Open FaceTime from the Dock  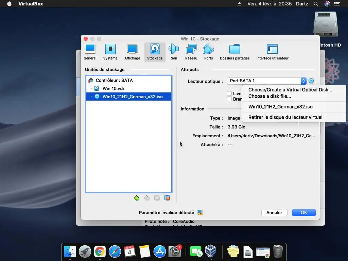pyautogui.click(x=196, y=252)
